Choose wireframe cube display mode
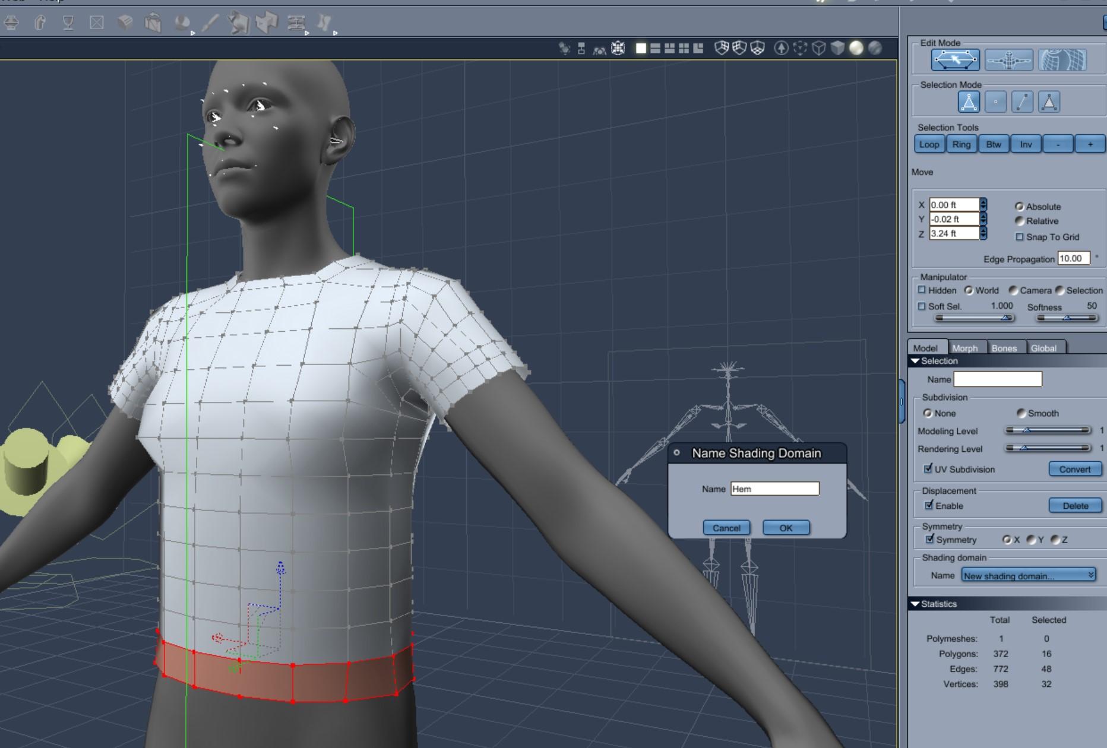This screenshot has height=748, width=1107. pos(819,48)
